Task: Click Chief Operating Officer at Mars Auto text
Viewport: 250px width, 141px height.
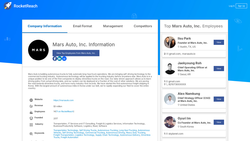Action: coord(192,69)
